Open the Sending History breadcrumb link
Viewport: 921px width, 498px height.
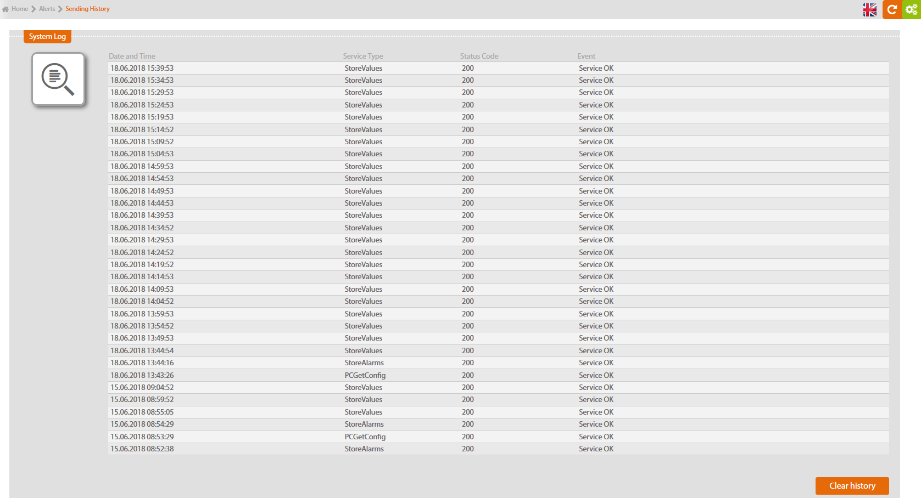coord(87,9)
